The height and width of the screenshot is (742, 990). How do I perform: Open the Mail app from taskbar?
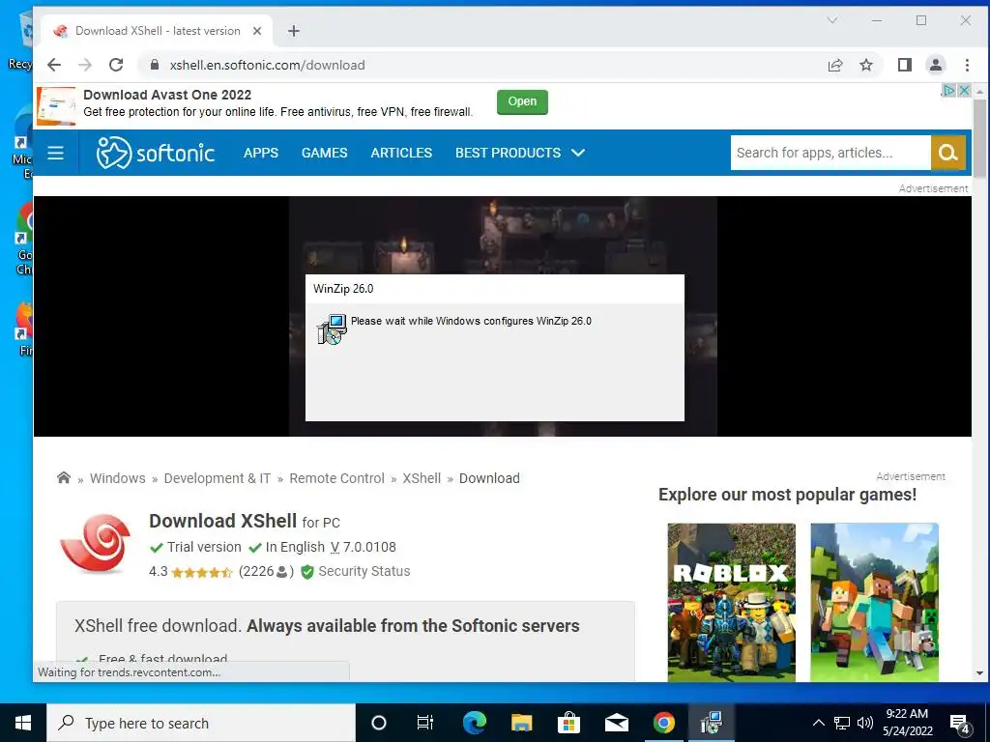(x=616, y=723)
